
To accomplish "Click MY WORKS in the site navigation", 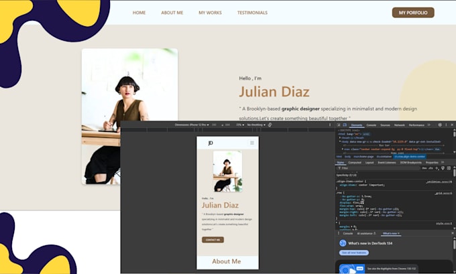I will pos(211,13).
